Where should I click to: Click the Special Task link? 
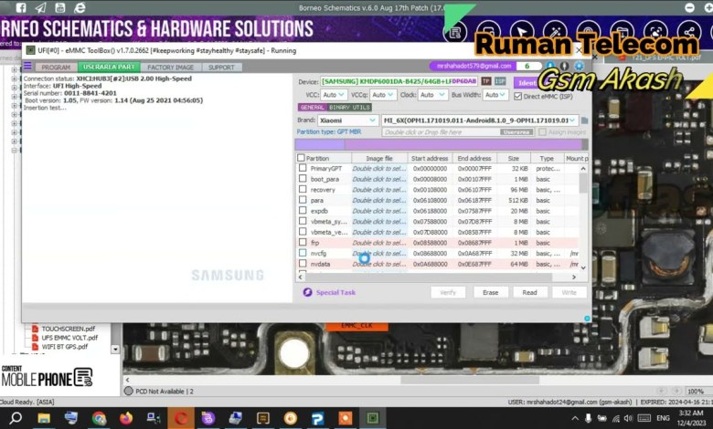click(335, 292)
